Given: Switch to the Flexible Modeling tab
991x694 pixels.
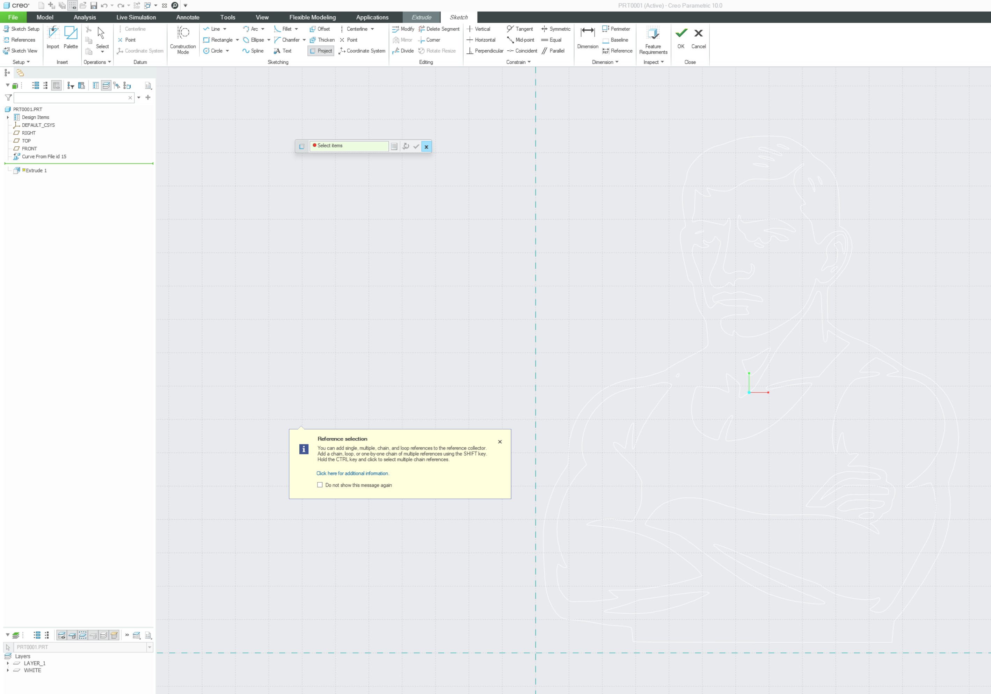Looking at the screenshot, I should point(312,17).
